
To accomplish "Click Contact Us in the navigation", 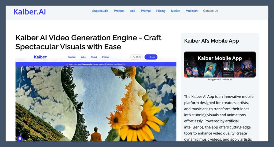I will [211, 11].
